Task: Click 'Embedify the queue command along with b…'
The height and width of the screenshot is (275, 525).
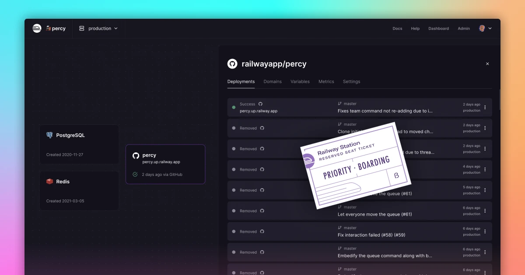Action: coord(385,256)
